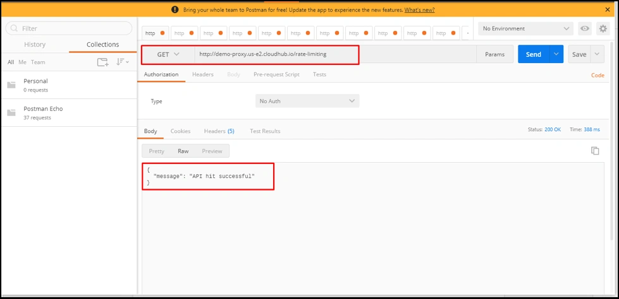Copy response with the clipboard icon
This screenshot has height=299, width=619.
tap(595, 151)
